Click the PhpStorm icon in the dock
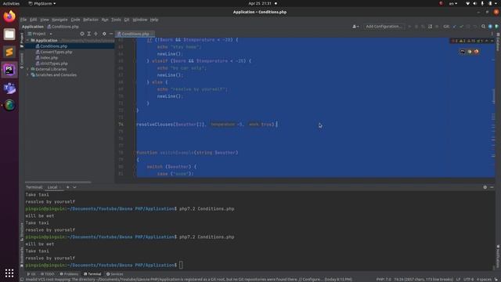 (x=9, y=70)
